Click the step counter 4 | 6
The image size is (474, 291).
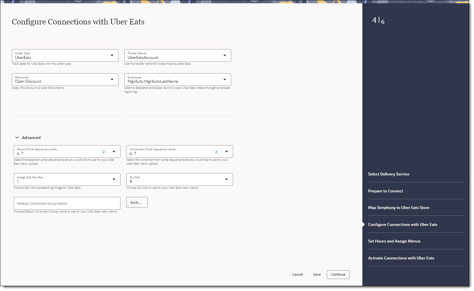378,21
